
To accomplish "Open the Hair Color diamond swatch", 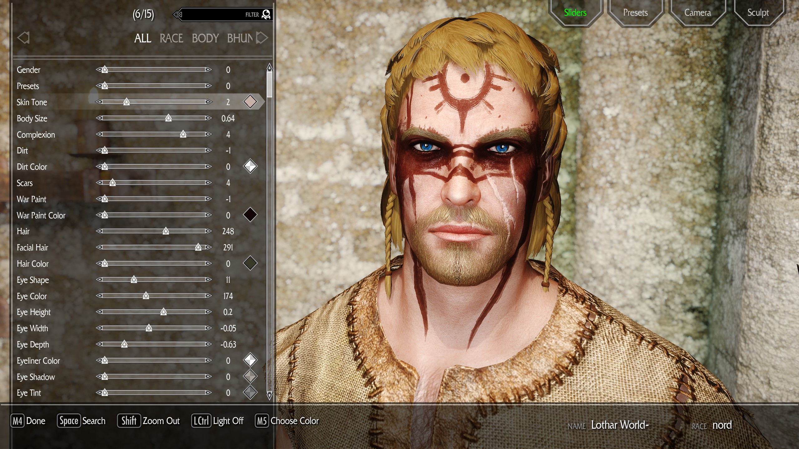I will [250, 263].
